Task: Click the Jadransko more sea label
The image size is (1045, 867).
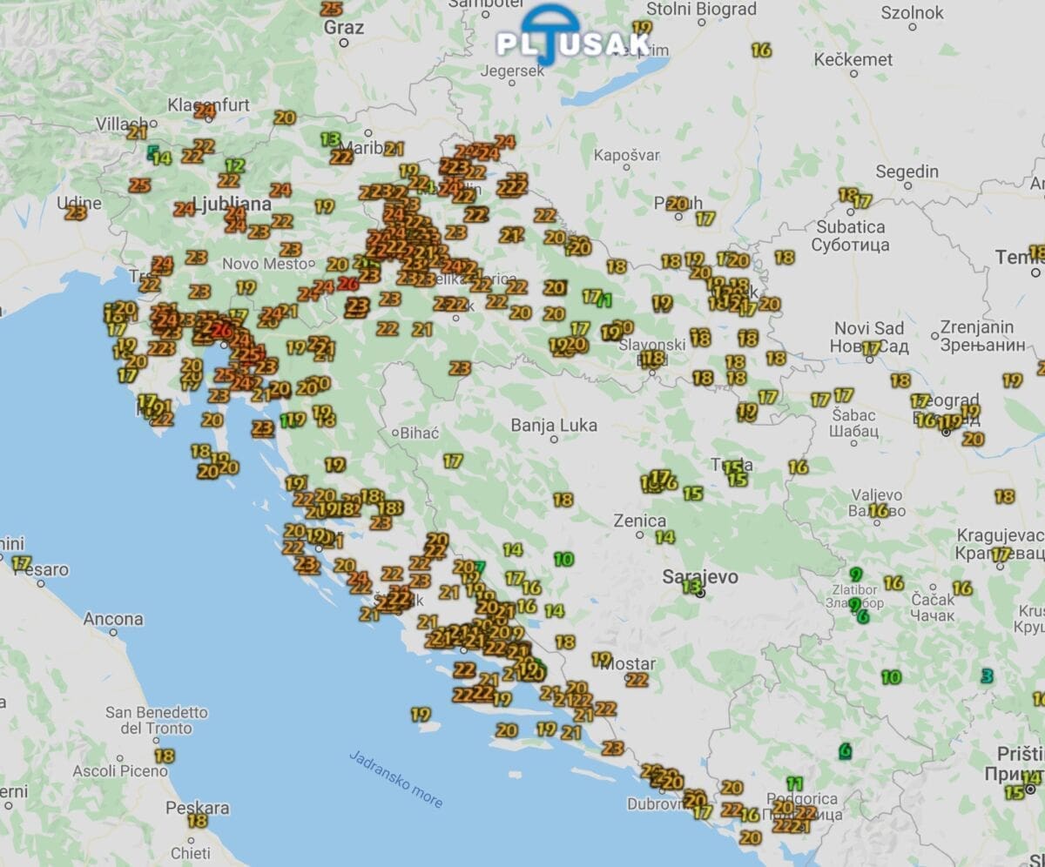Action: 396,777
